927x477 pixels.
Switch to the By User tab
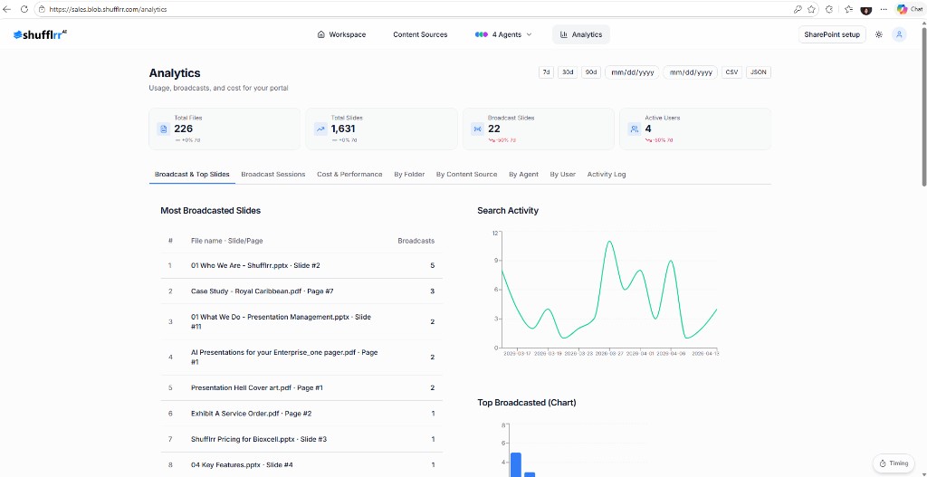tap(562, 175)
